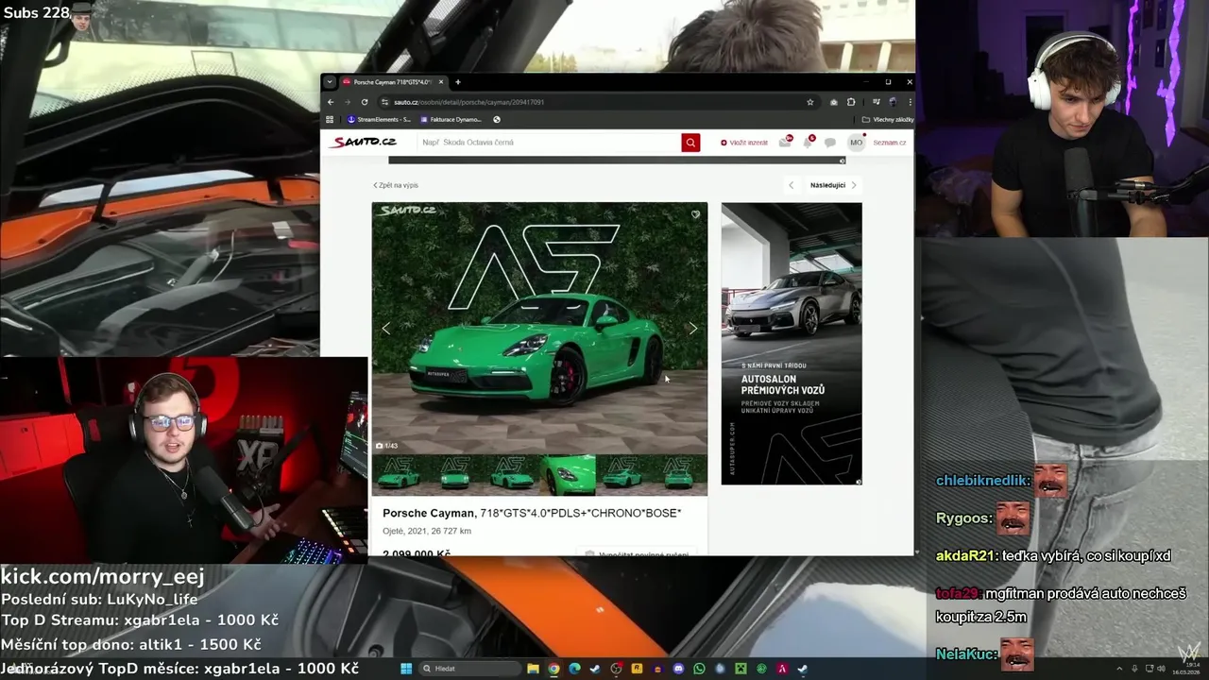Image resolution: width=1209 pixels, height=680 pixels.
Task: Click the Sauto.cz logo in the page header
Action: [x=363, y=142]
